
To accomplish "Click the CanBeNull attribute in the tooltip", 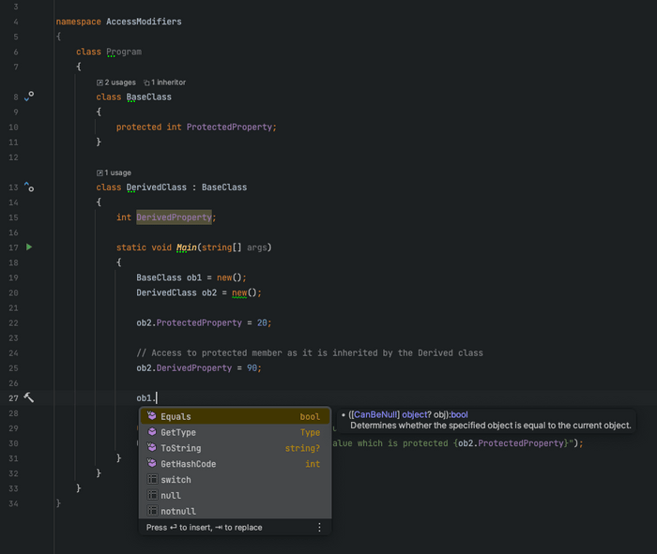I will coord(375,414).
